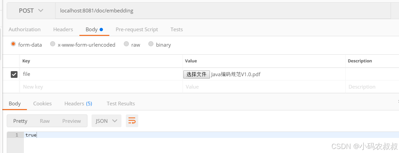The image size is (399, 153).
Task: Pick the binary body option
Action: click(151, 44)
